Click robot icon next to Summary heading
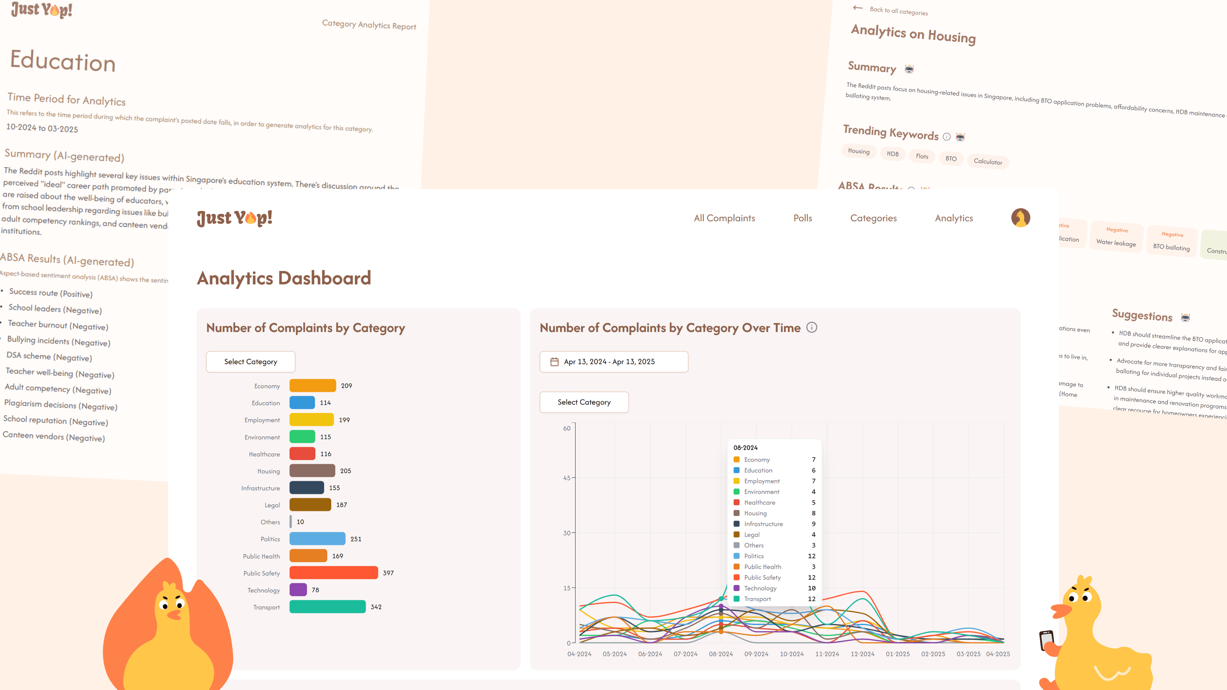The height and width of the screenshot is (690, 1227). point(909,70)
